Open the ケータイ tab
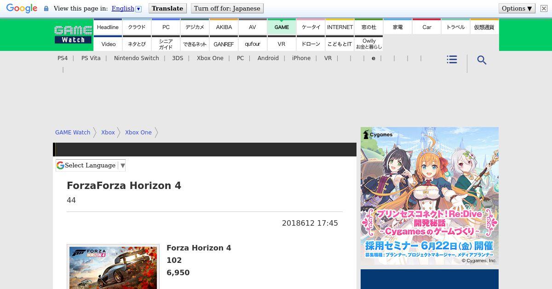 point(310,27)
